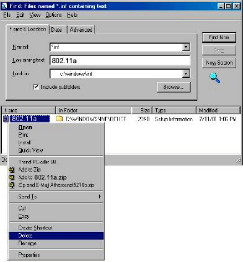Expand the Named field dropdown arrow
Screen dimensions: 243x262
[x=186, y=47]
